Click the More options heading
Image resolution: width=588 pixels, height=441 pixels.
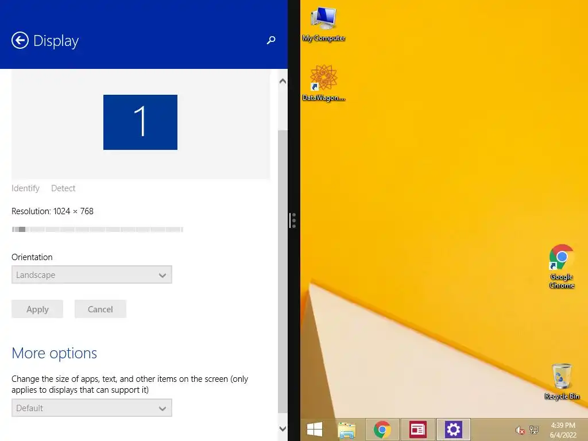55,353
